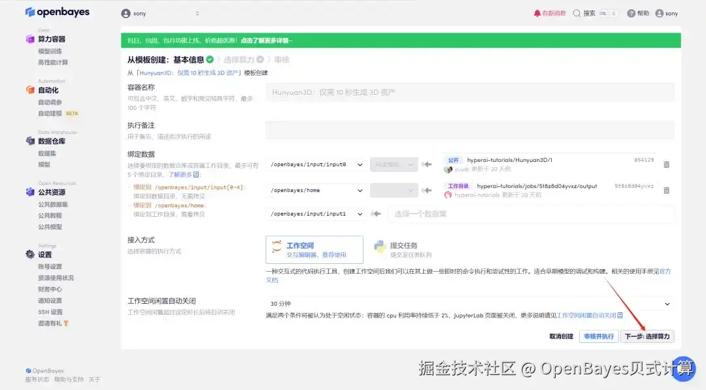Viewport: 706px width, 390px height.
Task: Open the disabled mode dropdown in home row
Action: [x=394, y=190]
